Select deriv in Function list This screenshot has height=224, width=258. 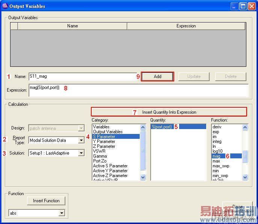(227, 127)
